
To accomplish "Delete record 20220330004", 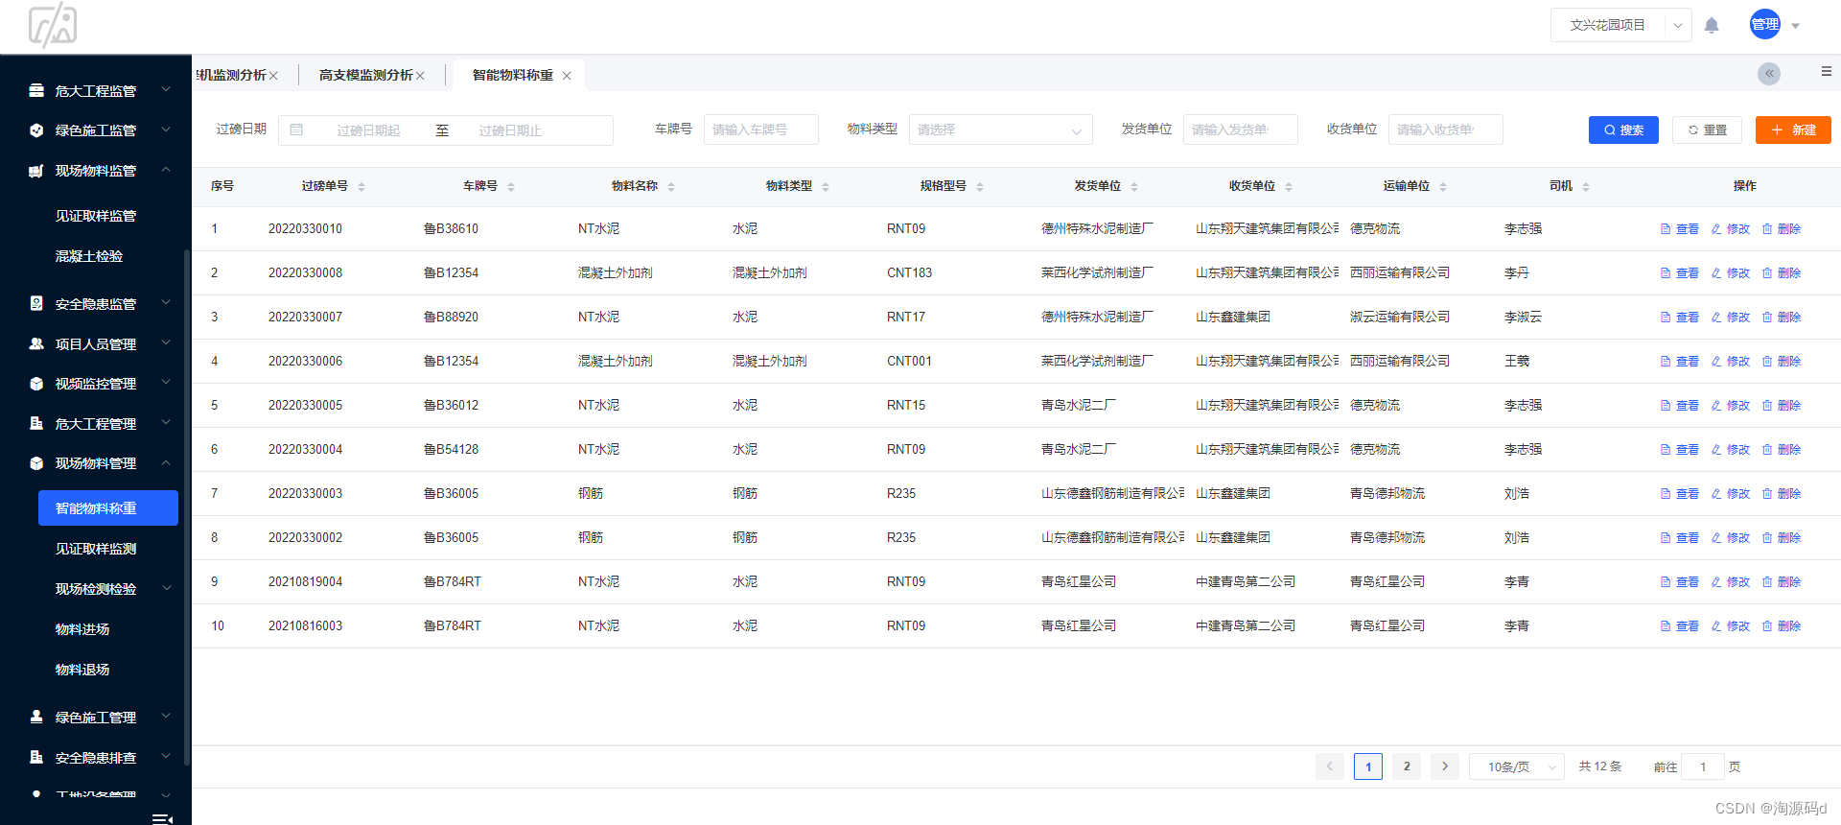I will 1782,450.
